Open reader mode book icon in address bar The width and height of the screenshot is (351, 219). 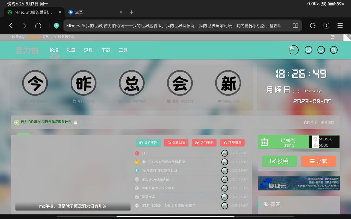pyautogui.click(x=295, y=26)
